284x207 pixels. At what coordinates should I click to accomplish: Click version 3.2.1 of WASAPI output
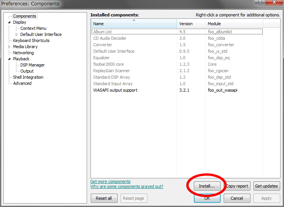pyautogui.click(x=184, y=90)
